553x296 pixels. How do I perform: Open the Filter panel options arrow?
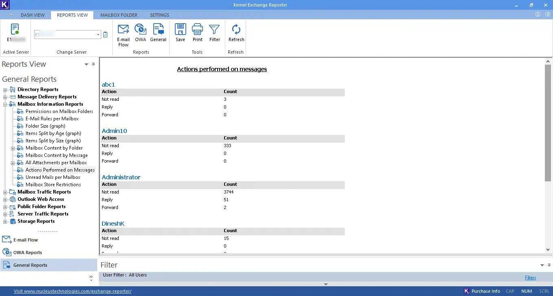coord(542,265)
